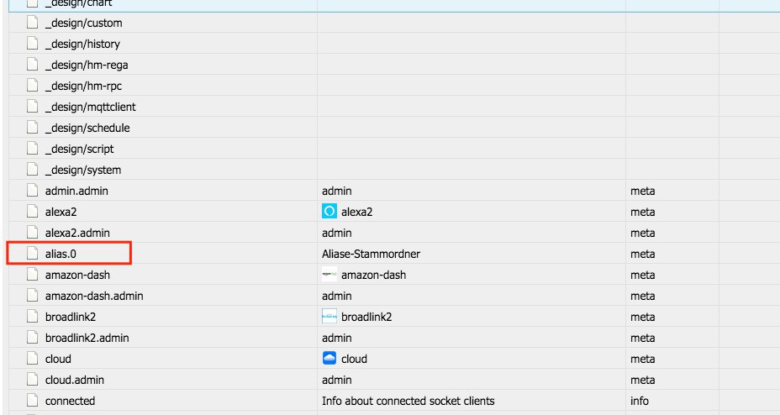Click the broadlink2 adapter logo

click(x=329, y=317)
